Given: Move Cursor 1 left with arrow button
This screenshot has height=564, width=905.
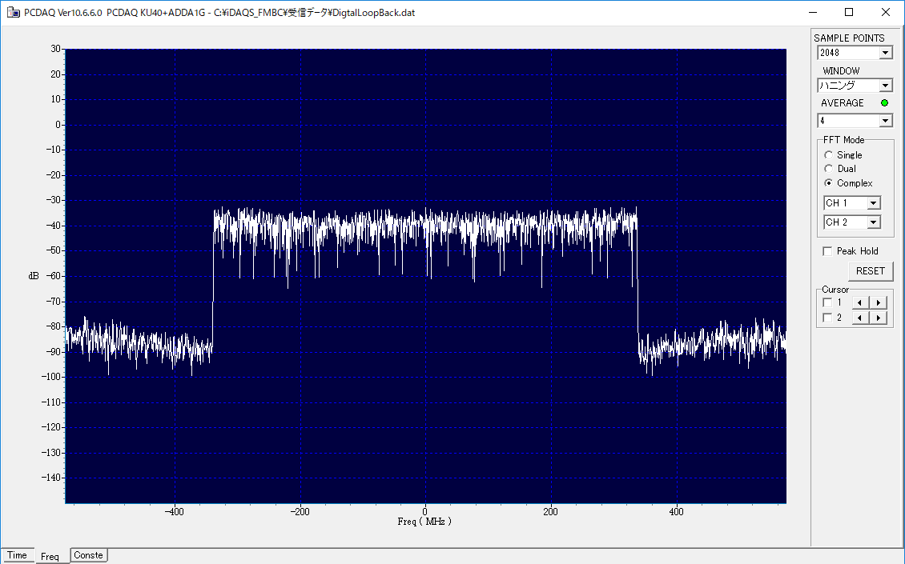Looking at the screenshot, I should (x=860, y=302).
